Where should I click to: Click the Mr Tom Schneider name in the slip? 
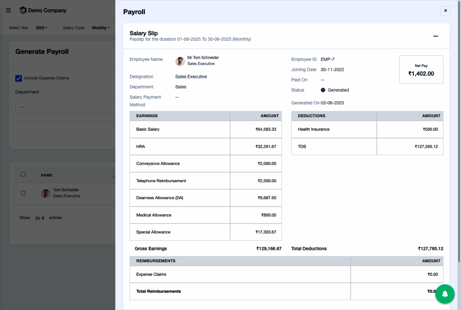tap(203, 58)
